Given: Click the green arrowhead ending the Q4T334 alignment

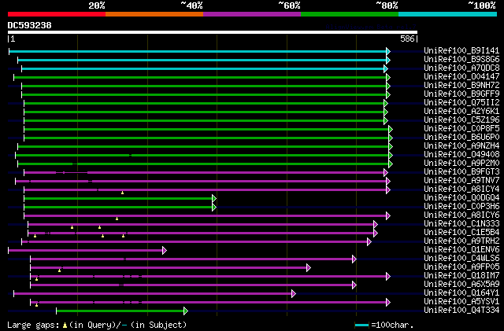Looking at the screenshot, I should point(186,311).
